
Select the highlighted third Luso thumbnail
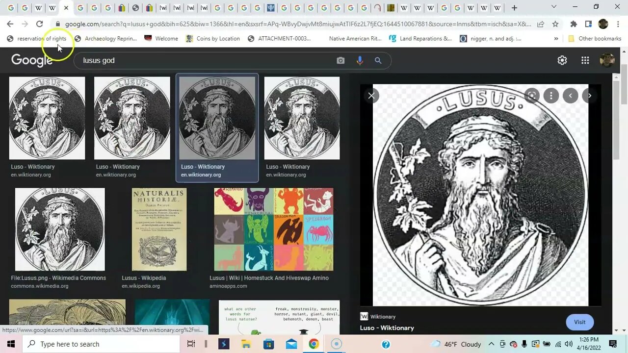[x=217, y=118]
